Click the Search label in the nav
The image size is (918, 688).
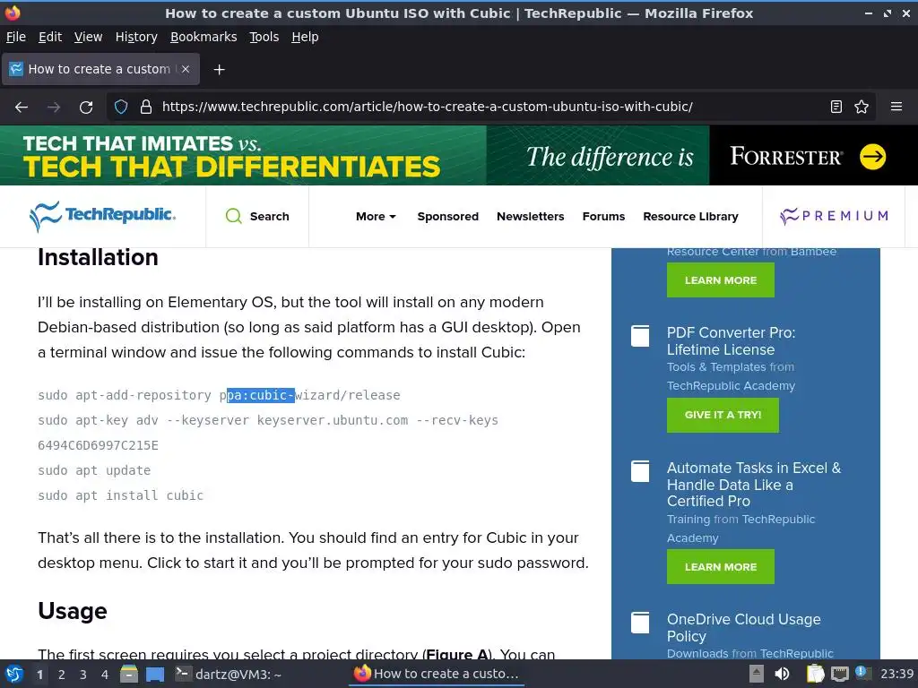click(269, 217)
